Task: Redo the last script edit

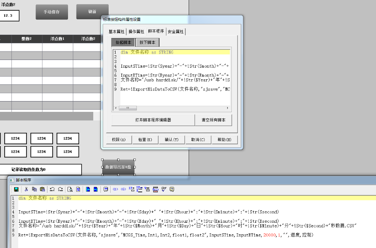Action: point(60,189)
